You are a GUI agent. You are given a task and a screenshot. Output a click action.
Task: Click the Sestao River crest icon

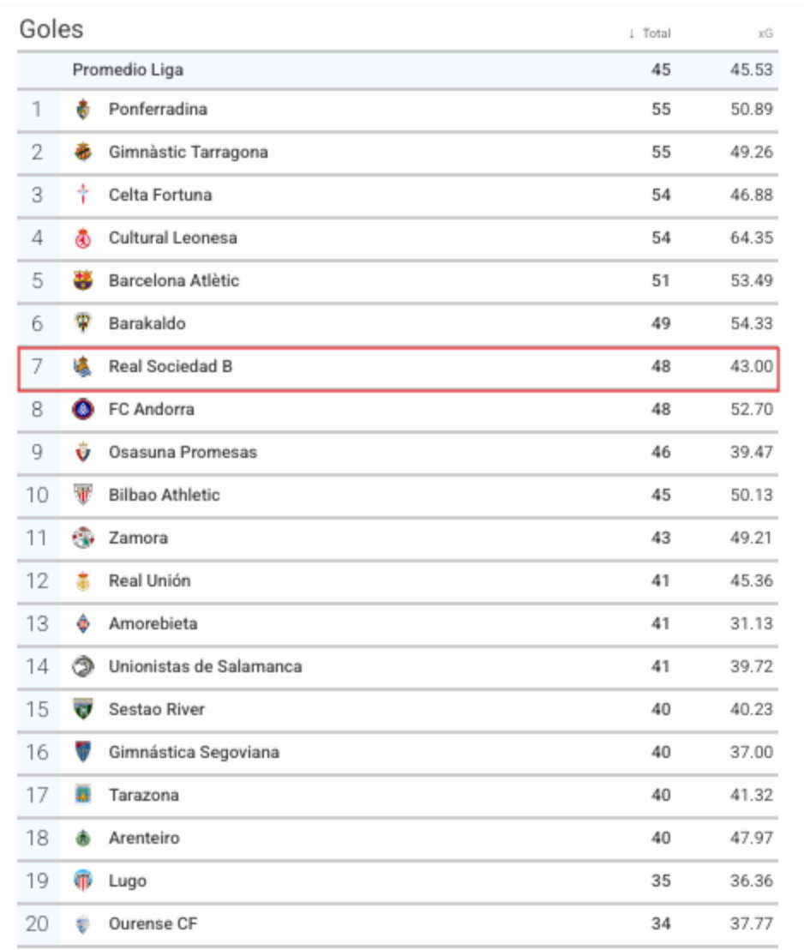coord(83,709)
